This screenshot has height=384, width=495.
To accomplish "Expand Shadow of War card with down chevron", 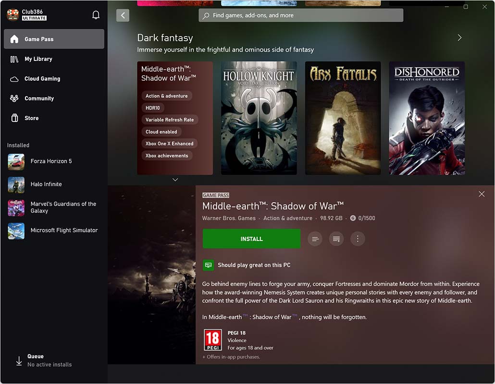I will click(x=175, y=180).
